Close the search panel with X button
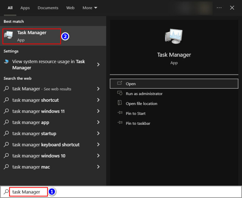The image size is (242, 198). coord(232,8)
